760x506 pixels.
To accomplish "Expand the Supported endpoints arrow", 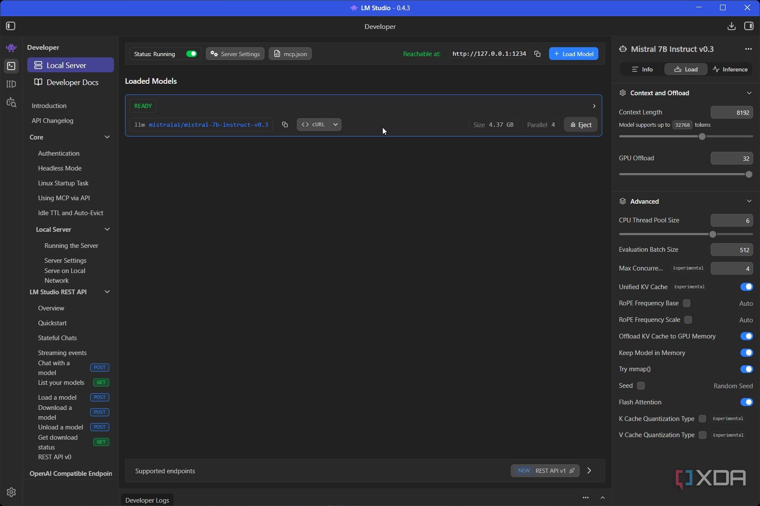I will 589,471.
